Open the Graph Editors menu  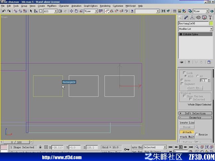(91, 6)
